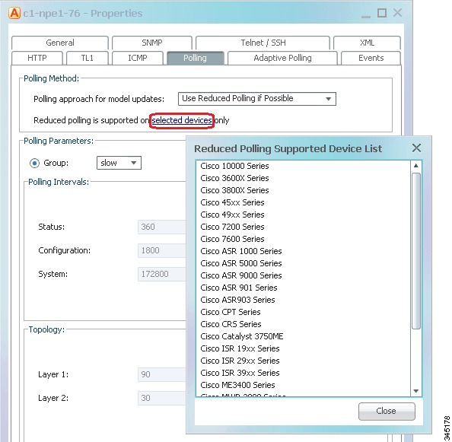452x442 pixels.
Task: Select Cisco CPT Series entry
Action: [304, 312]
